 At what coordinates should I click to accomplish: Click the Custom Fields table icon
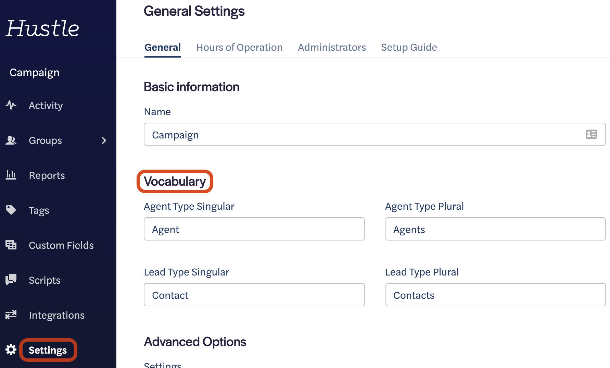point(11,245)
